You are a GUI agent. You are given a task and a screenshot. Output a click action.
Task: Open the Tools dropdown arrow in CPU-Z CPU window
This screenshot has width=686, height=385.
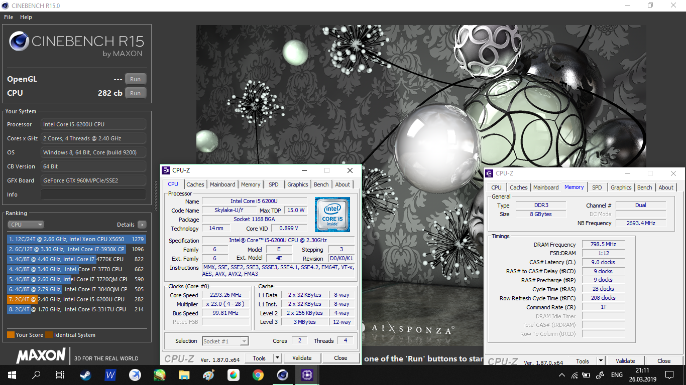point(277,358)
